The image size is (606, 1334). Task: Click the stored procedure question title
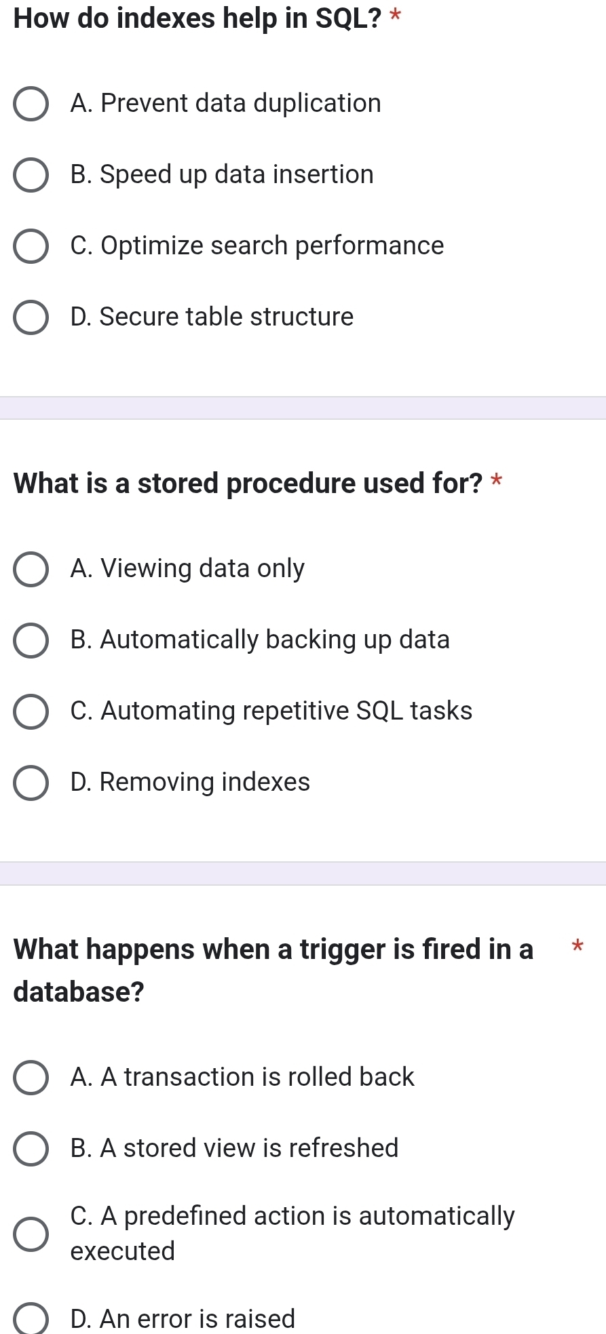click(248, 484)
